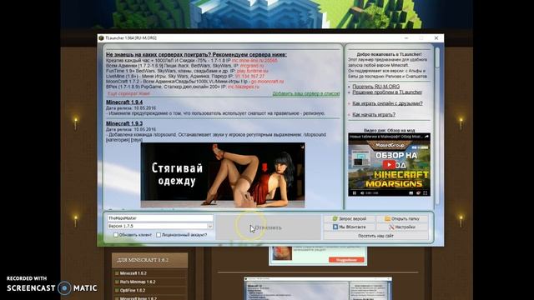Click Добавить ваш сервер в список link

tap(306, 93)
